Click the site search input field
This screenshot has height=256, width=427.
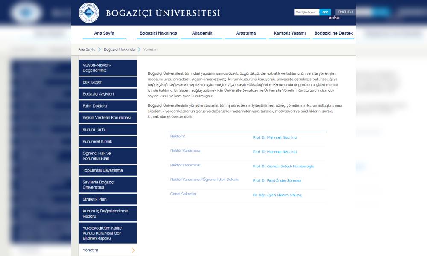click(x=307, y=12)
